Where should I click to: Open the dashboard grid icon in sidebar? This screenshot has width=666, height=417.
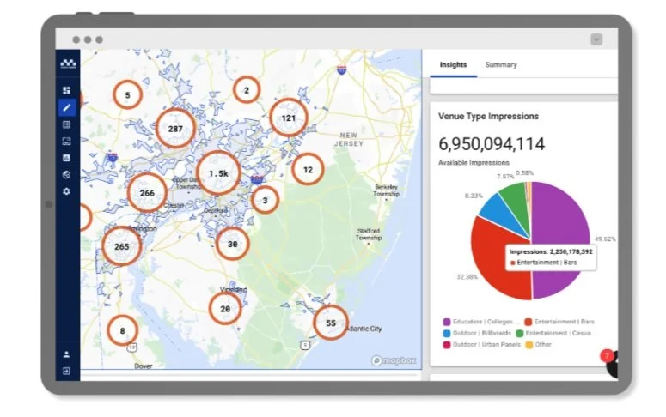(x=67, y=90)
